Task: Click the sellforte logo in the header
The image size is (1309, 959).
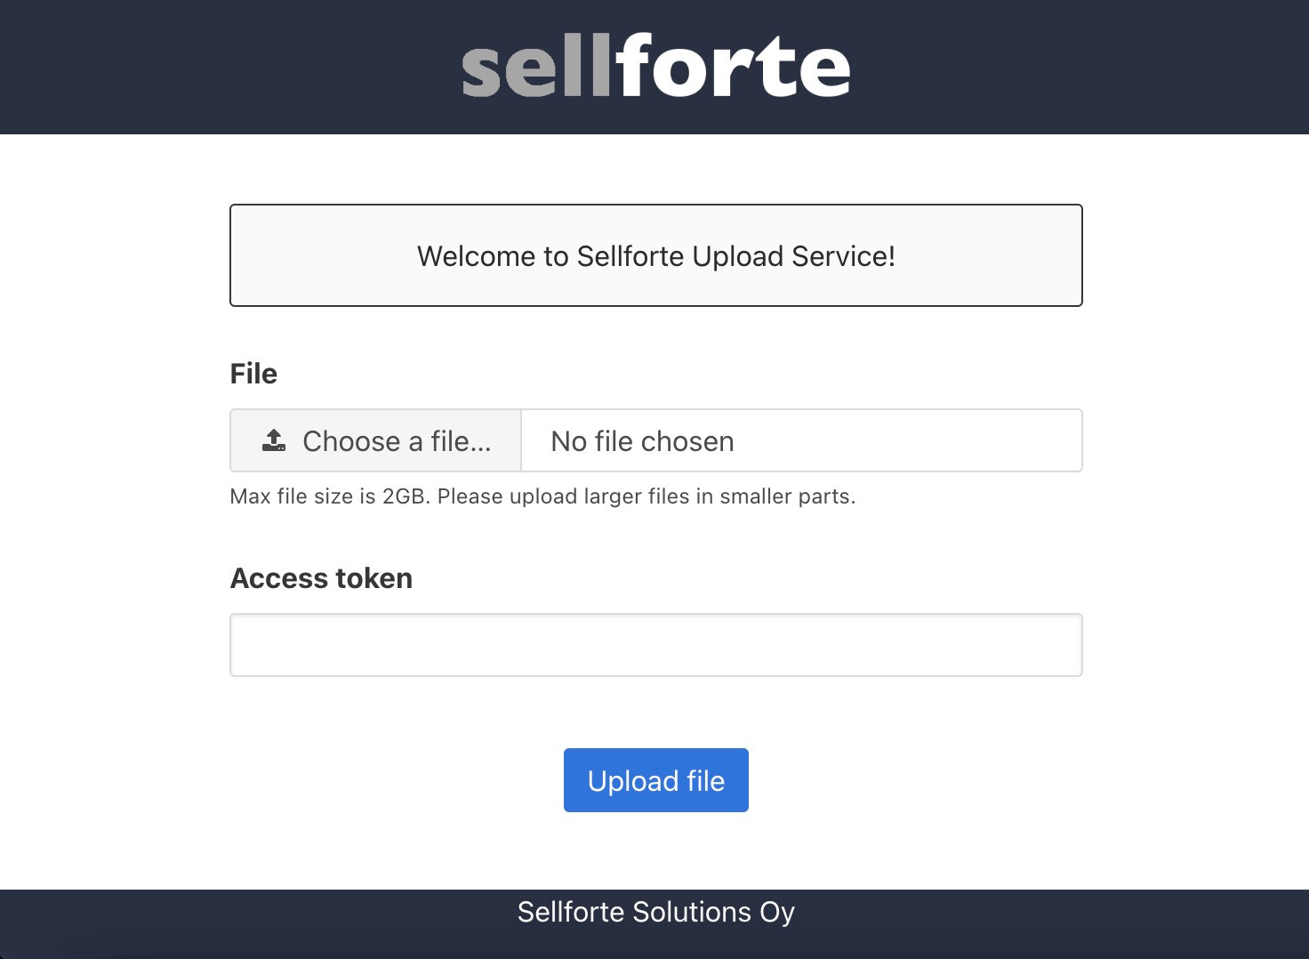Action: (656, 67)
